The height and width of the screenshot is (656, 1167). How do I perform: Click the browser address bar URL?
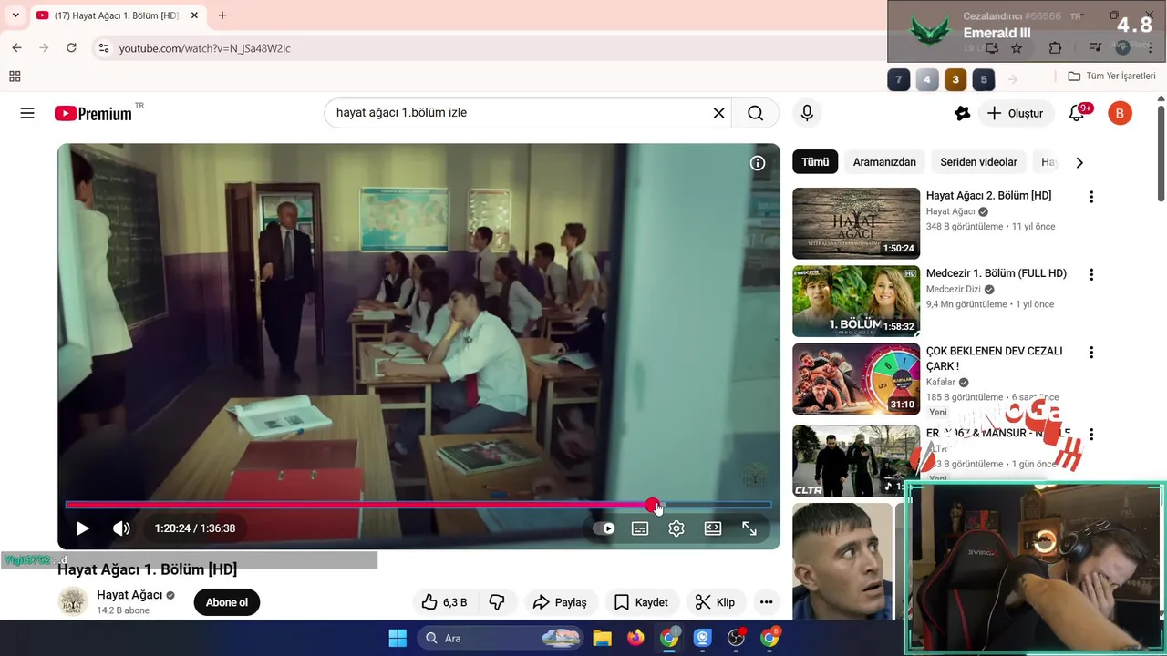pos(205,48)
